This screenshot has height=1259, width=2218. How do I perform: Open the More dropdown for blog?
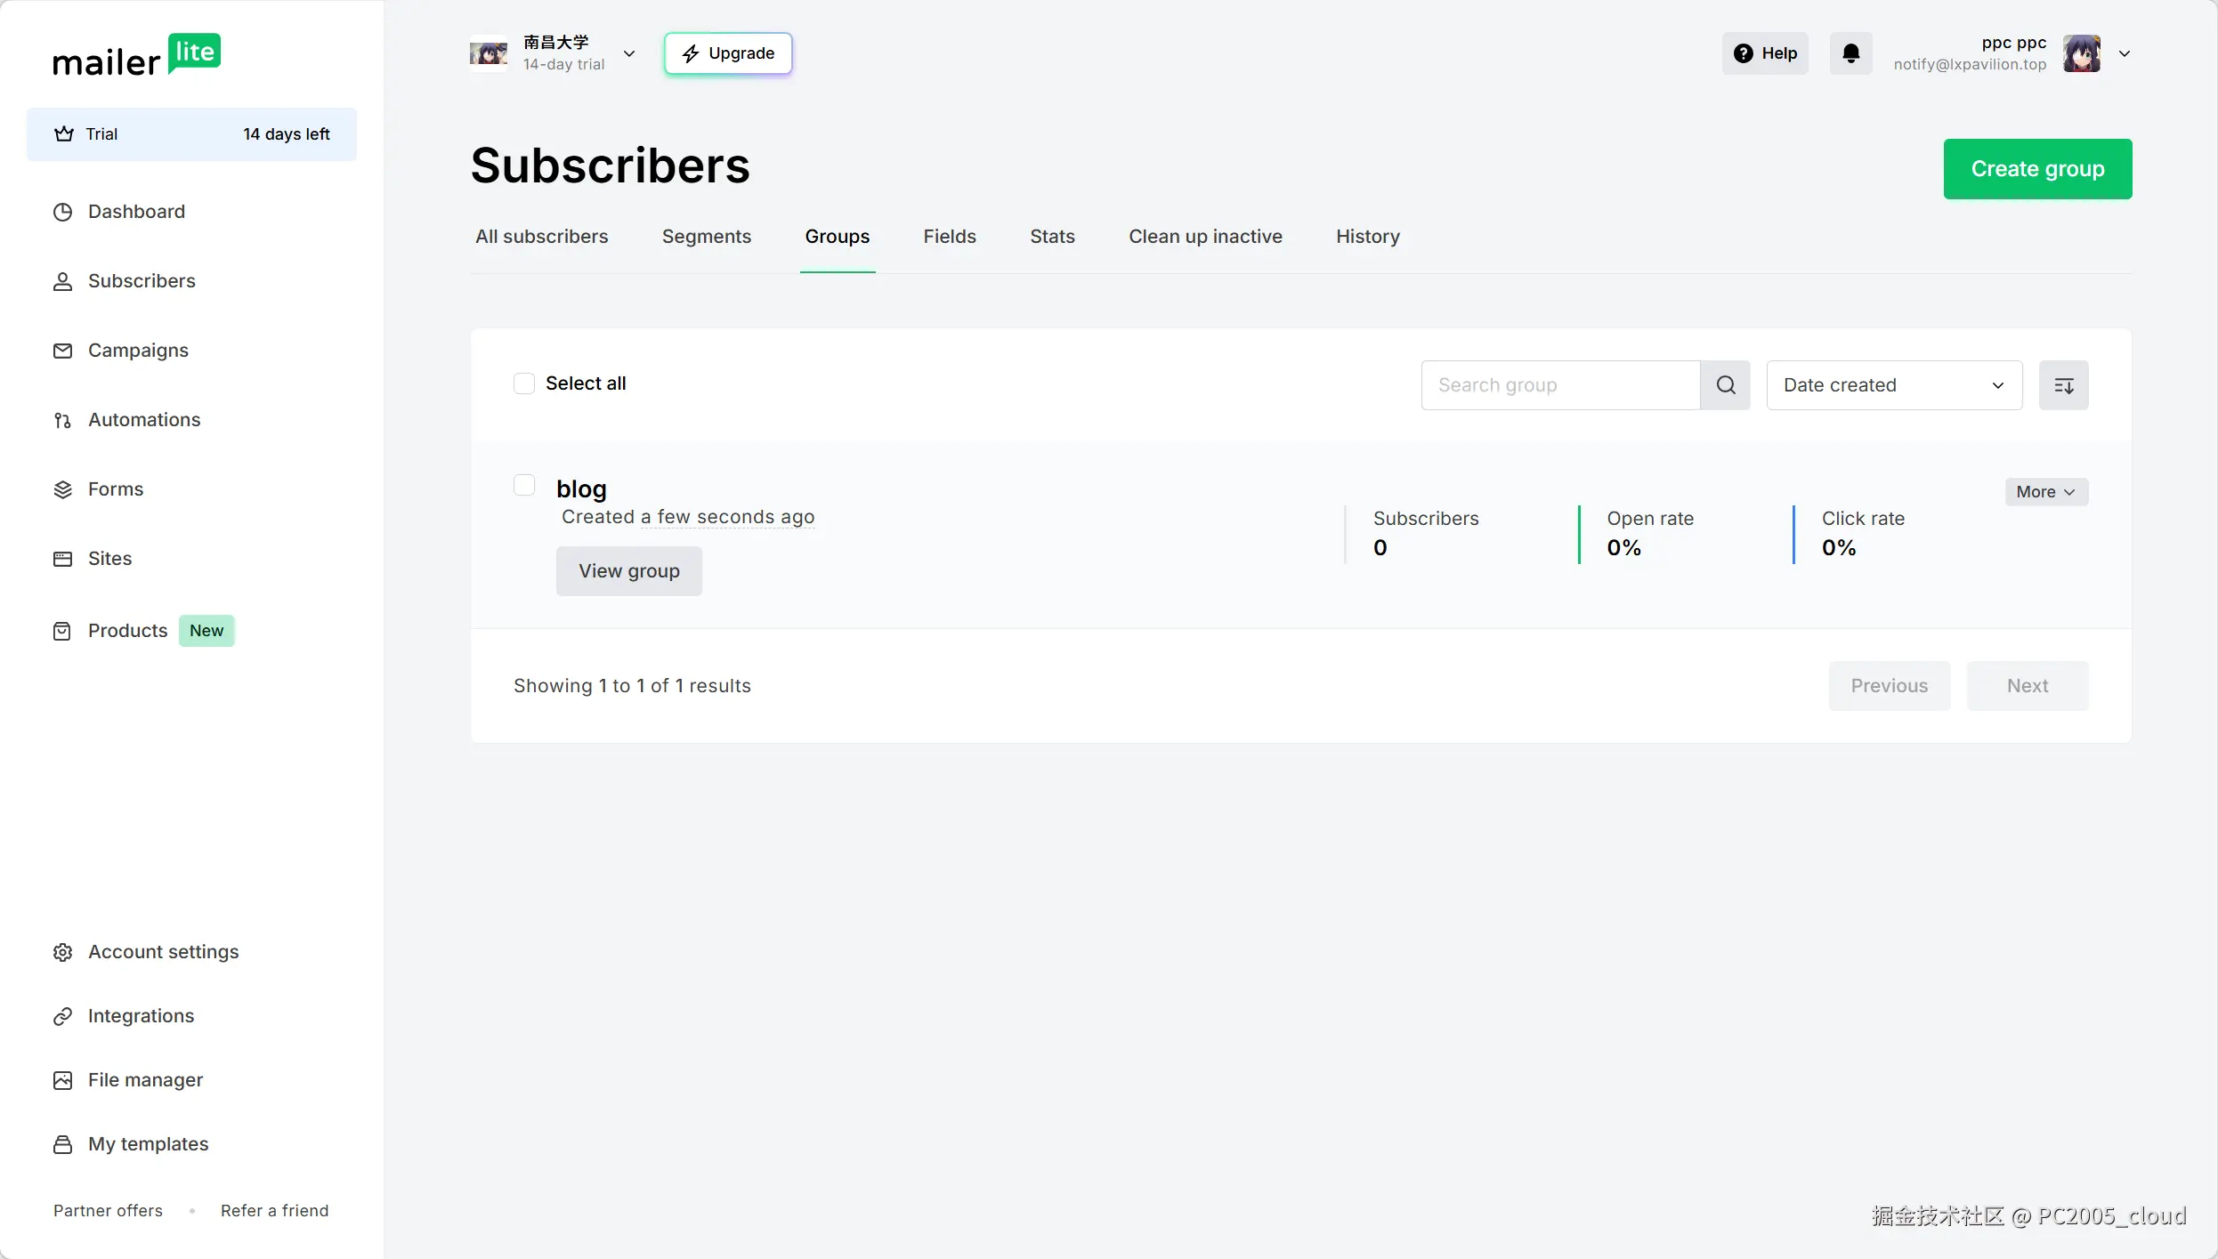[x=2046, y=492]
